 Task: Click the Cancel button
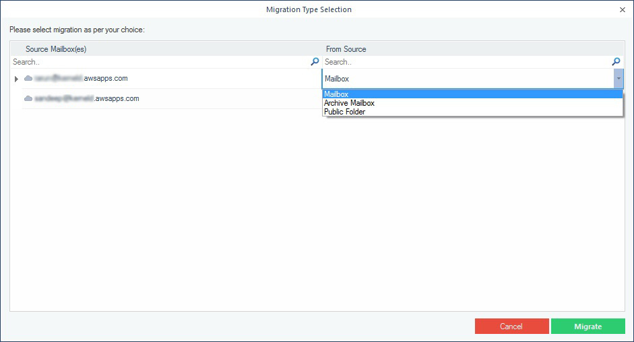(511, 327)
